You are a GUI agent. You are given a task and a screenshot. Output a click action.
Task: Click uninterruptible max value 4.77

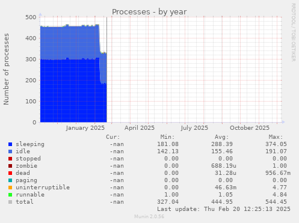280,188
